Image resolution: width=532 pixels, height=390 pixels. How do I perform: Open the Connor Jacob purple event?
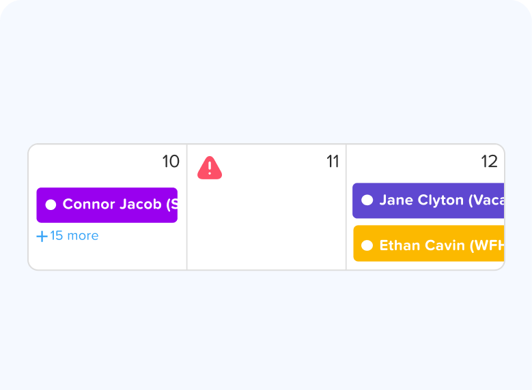pos(107,205)
